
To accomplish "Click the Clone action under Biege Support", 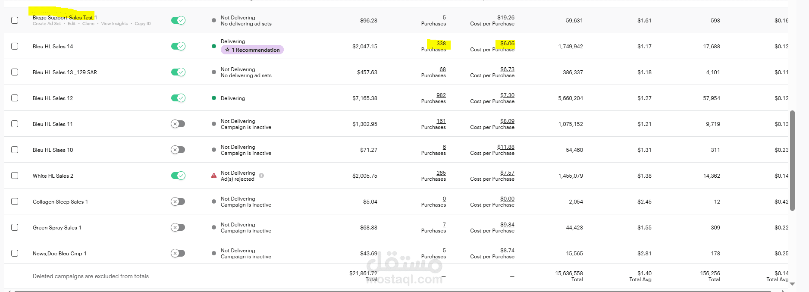I will [88, 24].
